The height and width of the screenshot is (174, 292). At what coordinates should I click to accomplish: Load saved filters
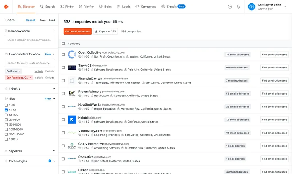(52, 20)
